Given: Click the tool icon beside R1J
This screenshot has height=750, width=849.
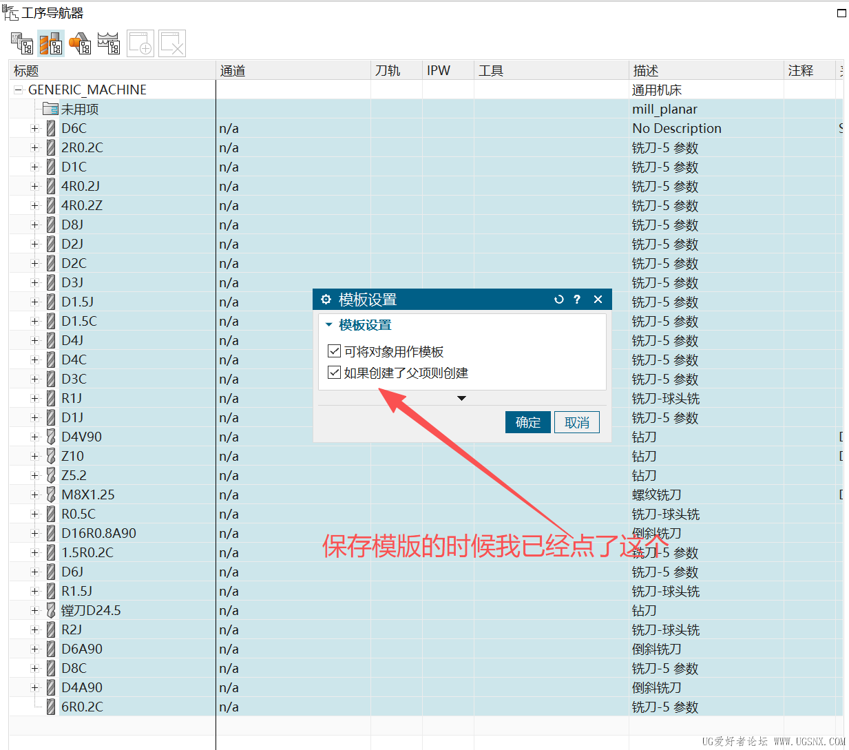Looking at the screenshot, I should 51,398.
